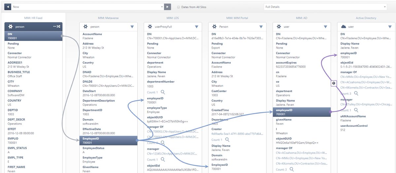Expand the MIM Portal Person card menu arrow
Screen dimensions: 396x173
click(x=261, y=27)
